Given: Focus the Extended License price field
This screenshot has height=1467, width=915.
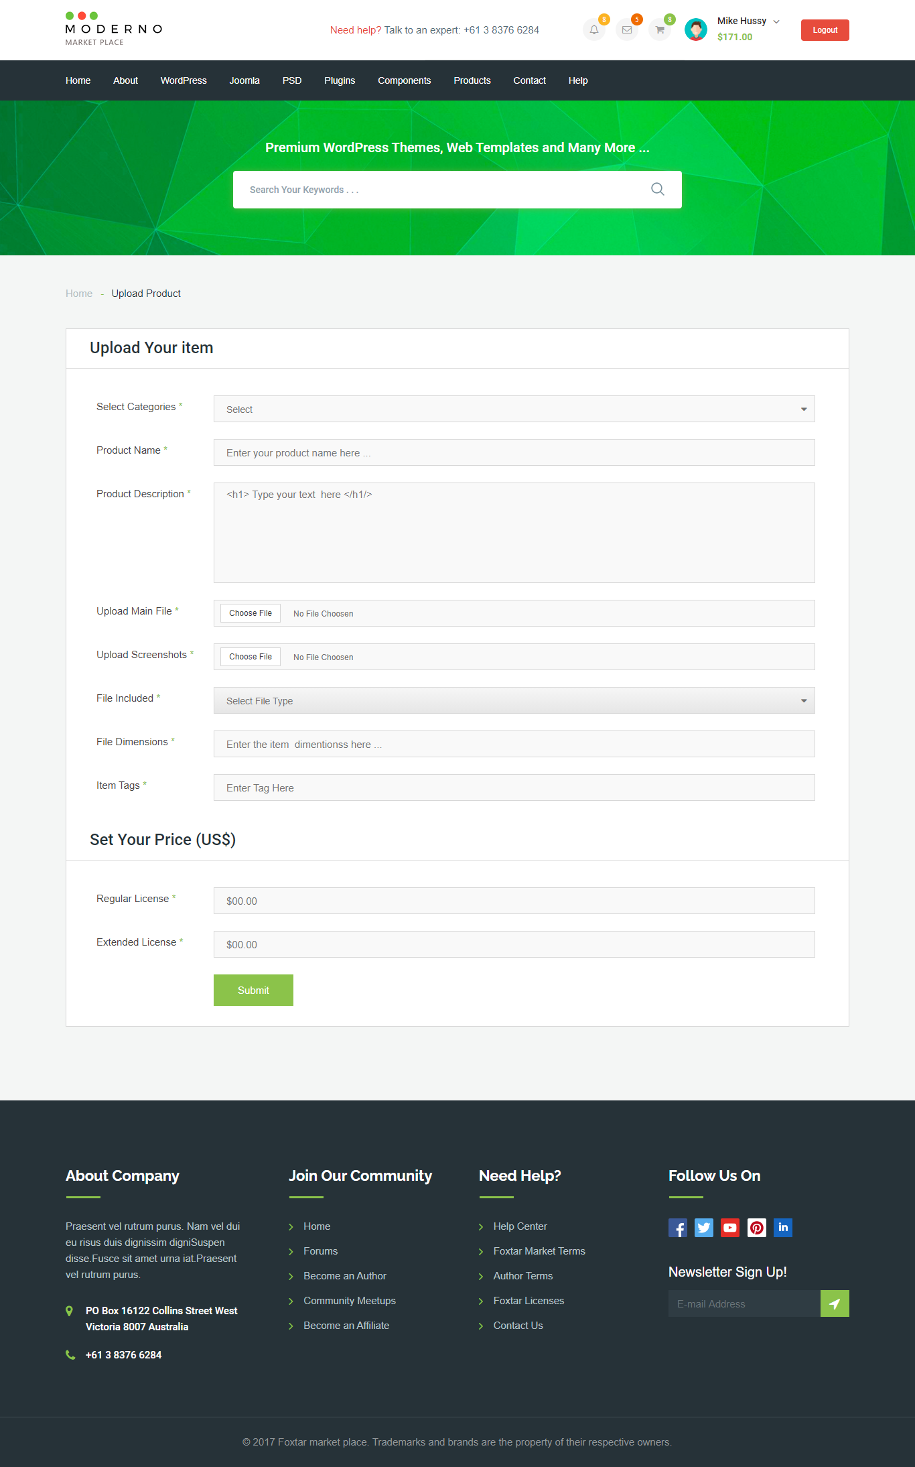Looking at the screenshot, I should [514, 944].
